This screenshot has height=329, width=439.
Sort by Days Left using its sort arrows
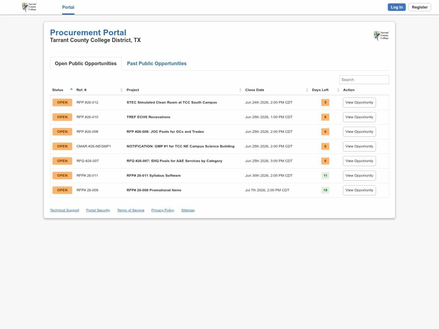click(x=338, y=90)
